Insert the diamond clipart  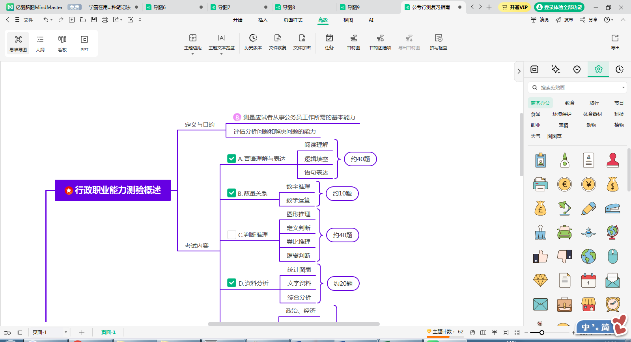click(x=541, y=280)
